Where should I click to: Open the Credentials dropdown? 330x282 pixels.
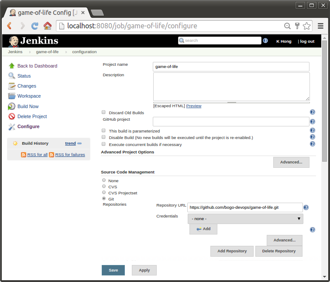coord(245,219)
